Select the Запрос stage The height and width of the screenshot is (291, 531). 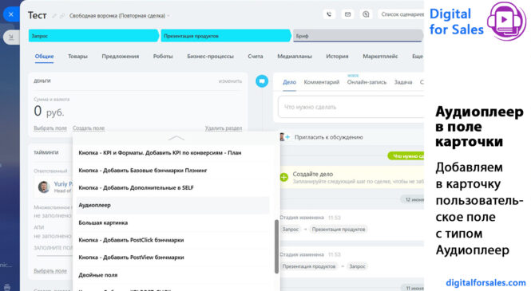pos(93,36)
